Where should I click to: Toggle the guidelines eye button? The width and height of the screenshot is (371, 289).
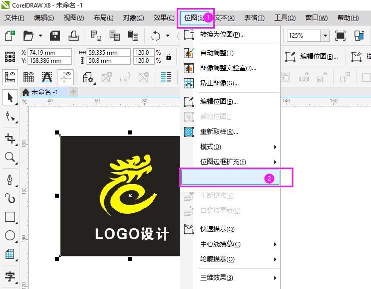[x=66, y=77]
